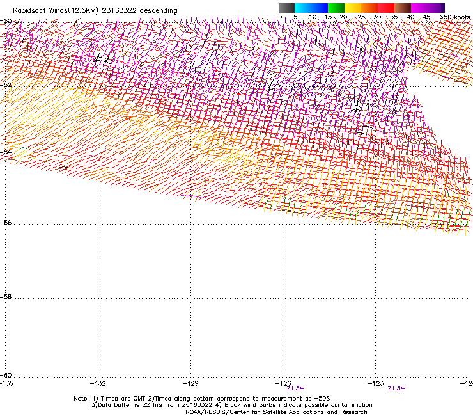
Task: Click the blue 10-15 knots legend color
Action: pyautogui.click(x=320, y=8)
